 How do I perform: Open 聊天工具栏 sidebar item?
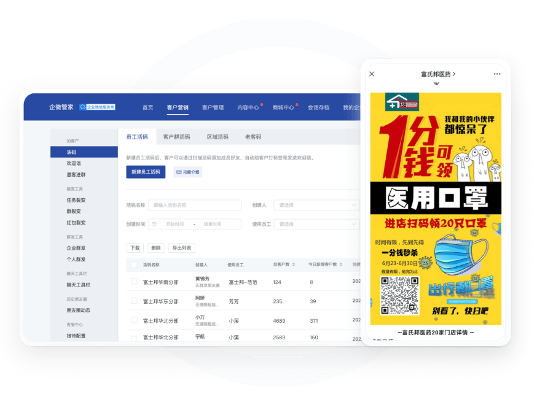(78, 285)
